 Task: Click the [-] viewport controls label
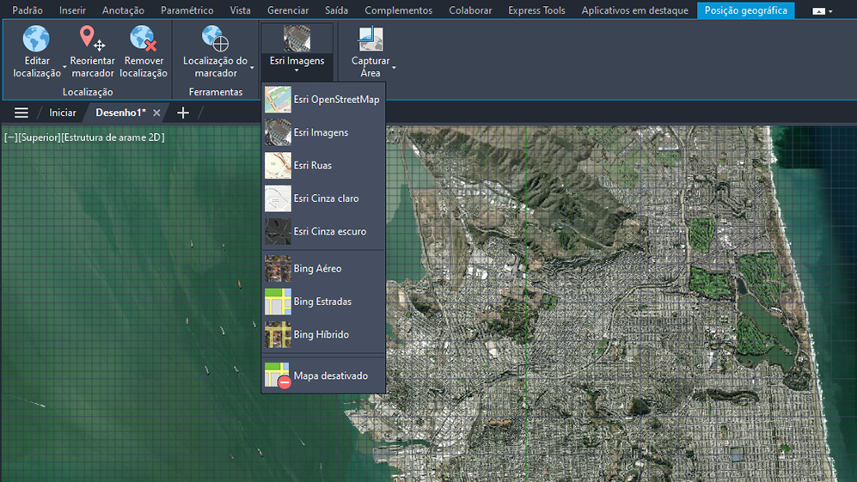(x=11, y=137)
